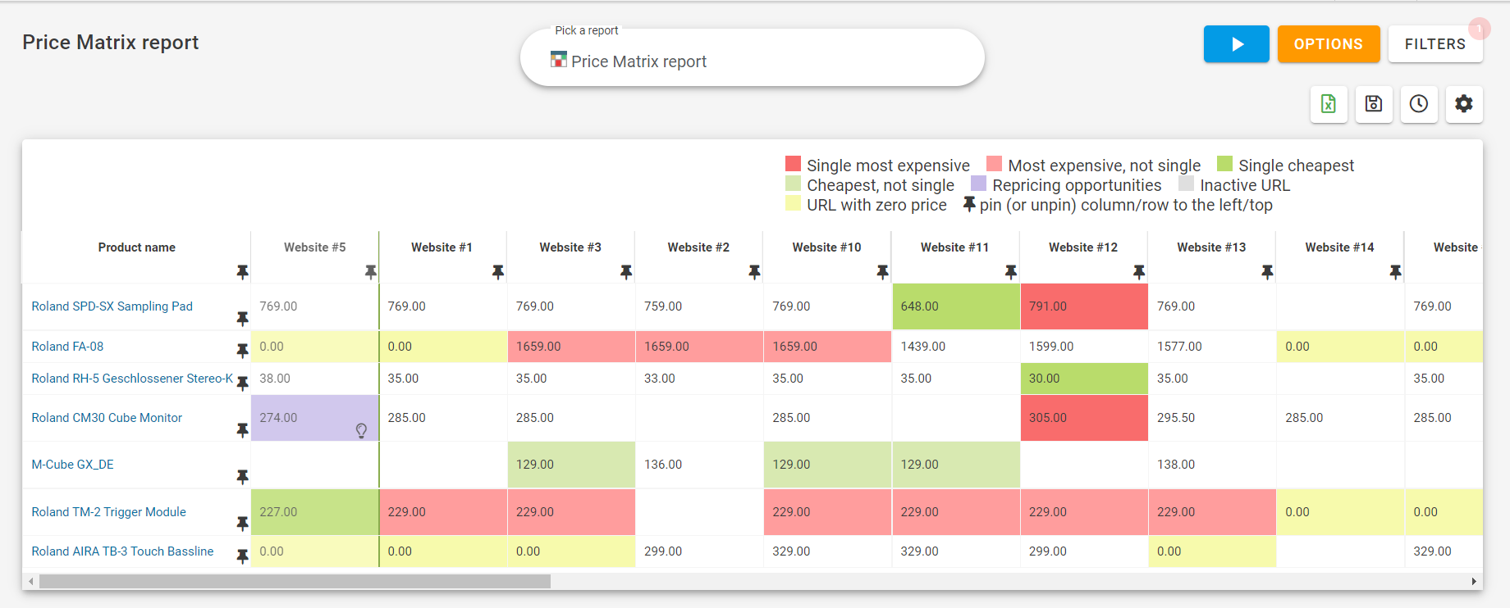Open Roland AIRA TB-3 Touch Bassline link
The image size is (1510, 608).
122,551
